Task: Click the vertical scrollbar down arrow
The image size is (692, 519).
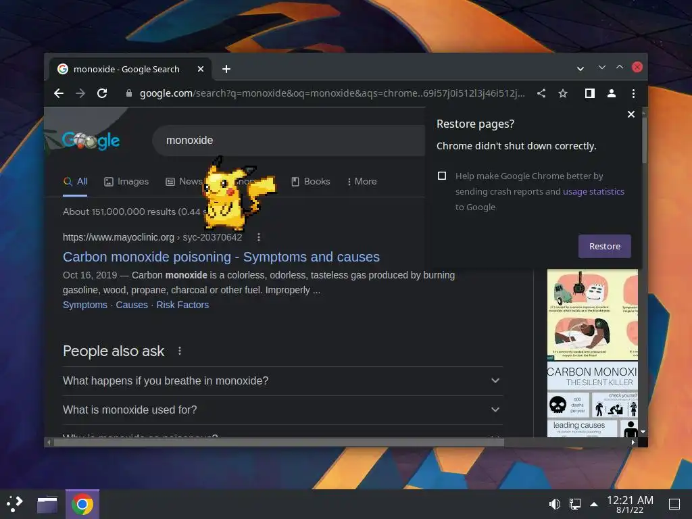Action: (x=643, y=432)
